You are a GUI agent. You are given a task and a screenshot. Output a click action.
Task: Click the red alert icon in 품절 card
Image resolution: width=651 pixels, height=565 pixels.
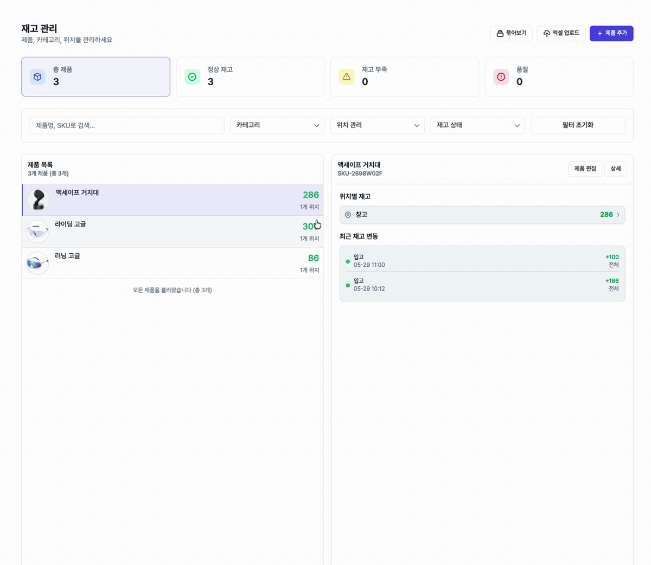[501, 77]
